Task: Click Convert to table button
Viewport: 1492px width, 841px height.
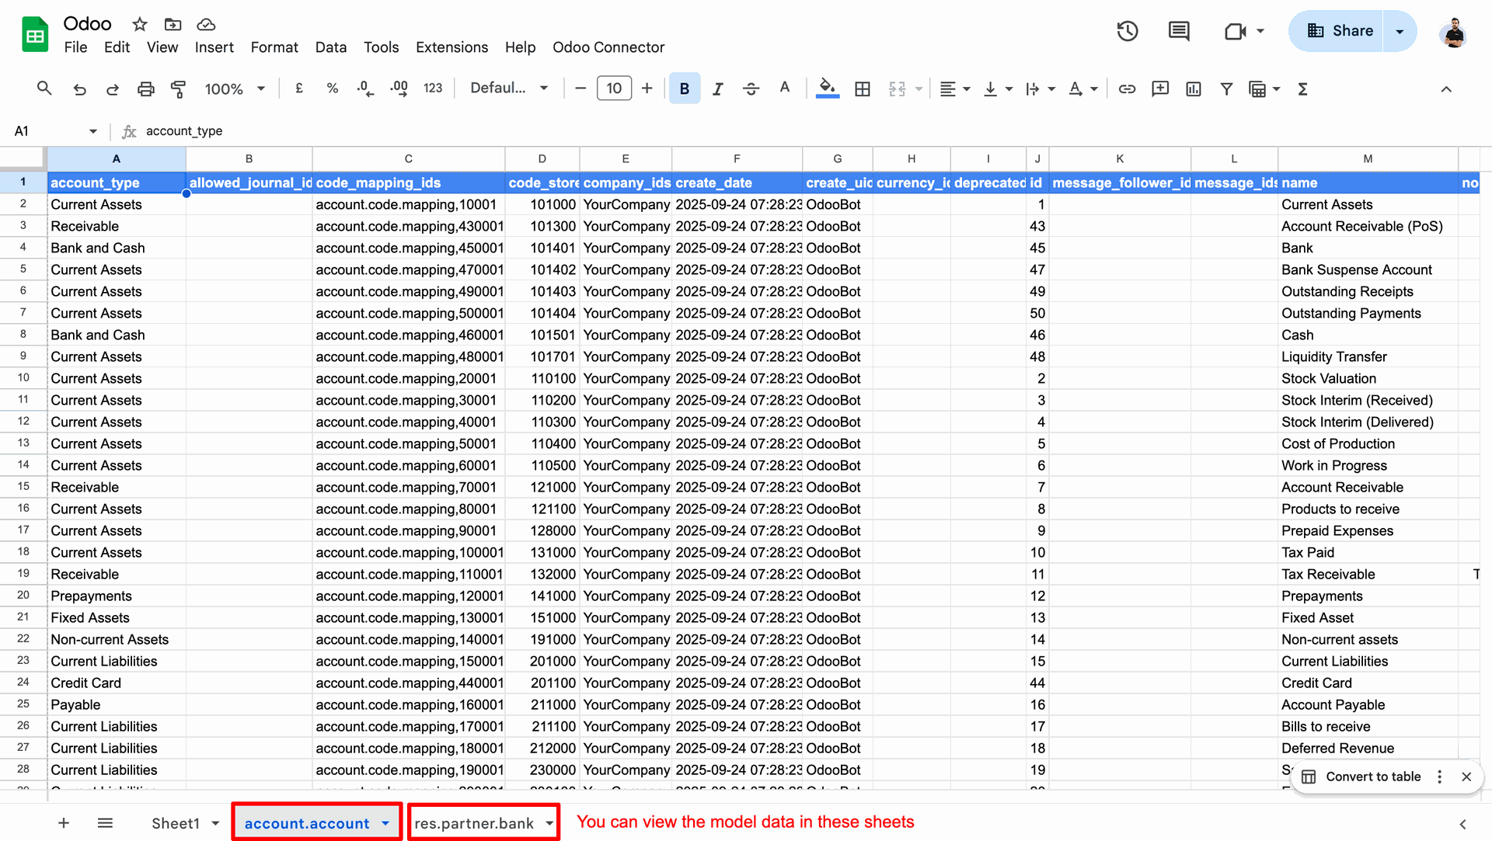Action: point(1372,777)
